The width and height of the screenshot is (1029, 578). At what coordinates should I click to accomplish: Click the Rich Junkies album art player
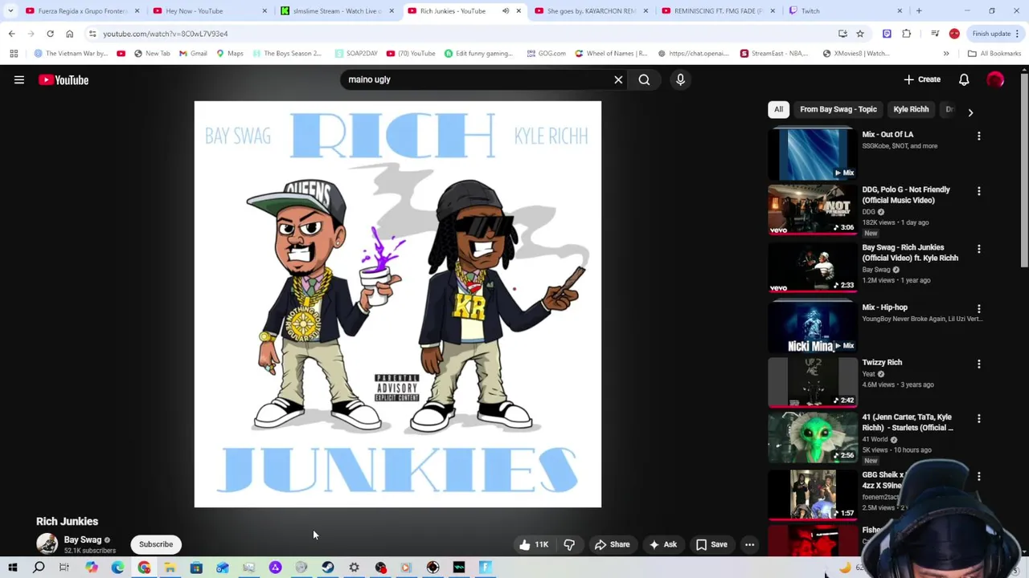[397, 304]
